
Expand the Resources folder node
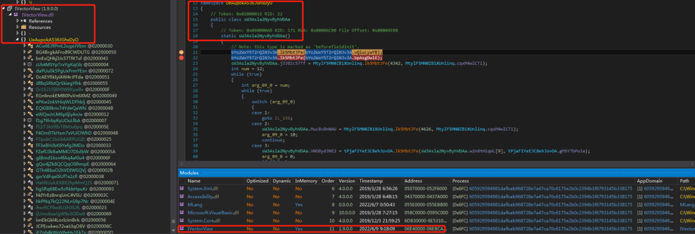[18, 27]
